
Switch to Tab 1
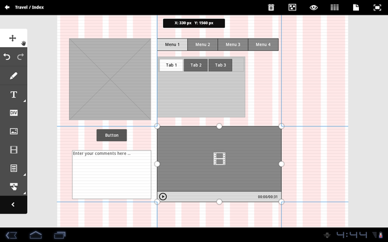pos(171,65)
